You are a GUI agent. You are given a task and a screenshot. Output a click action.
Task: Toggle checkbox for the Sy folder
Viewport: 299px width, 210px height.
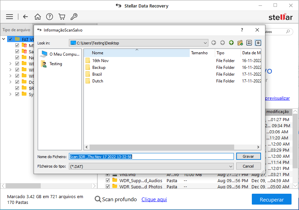17,94
